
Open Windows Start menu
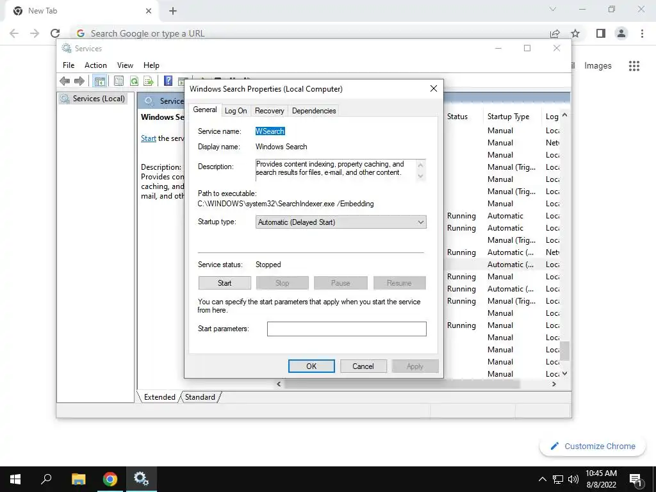pos(15,479)
